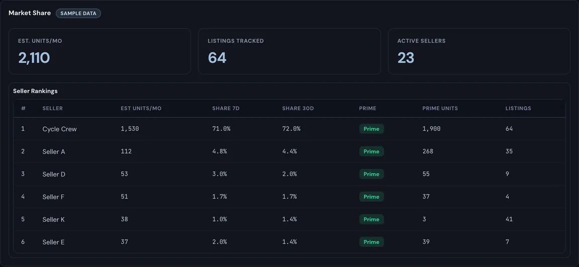This screenshot has width=579, height=267.
Task: Click the Prime badge for Seller D
Action: click(x=371, y=174)
